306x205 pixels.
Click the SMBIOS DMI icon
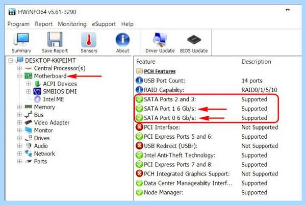(37, 91)
